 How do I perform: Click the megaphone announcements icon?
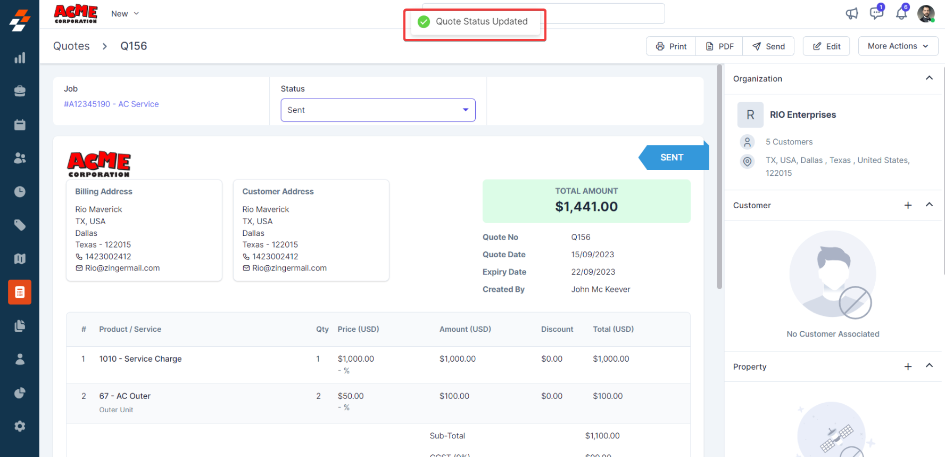click(x=852, y=14)
